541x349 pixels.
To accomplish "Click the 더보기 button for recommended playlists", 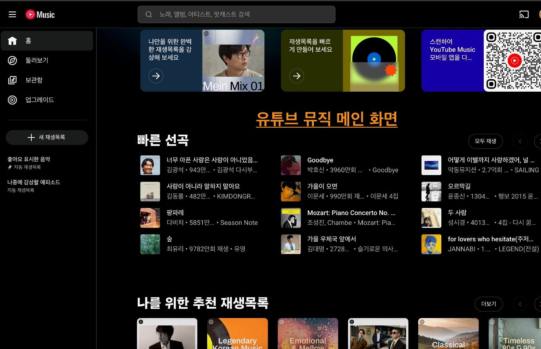I will click(489, 304).
